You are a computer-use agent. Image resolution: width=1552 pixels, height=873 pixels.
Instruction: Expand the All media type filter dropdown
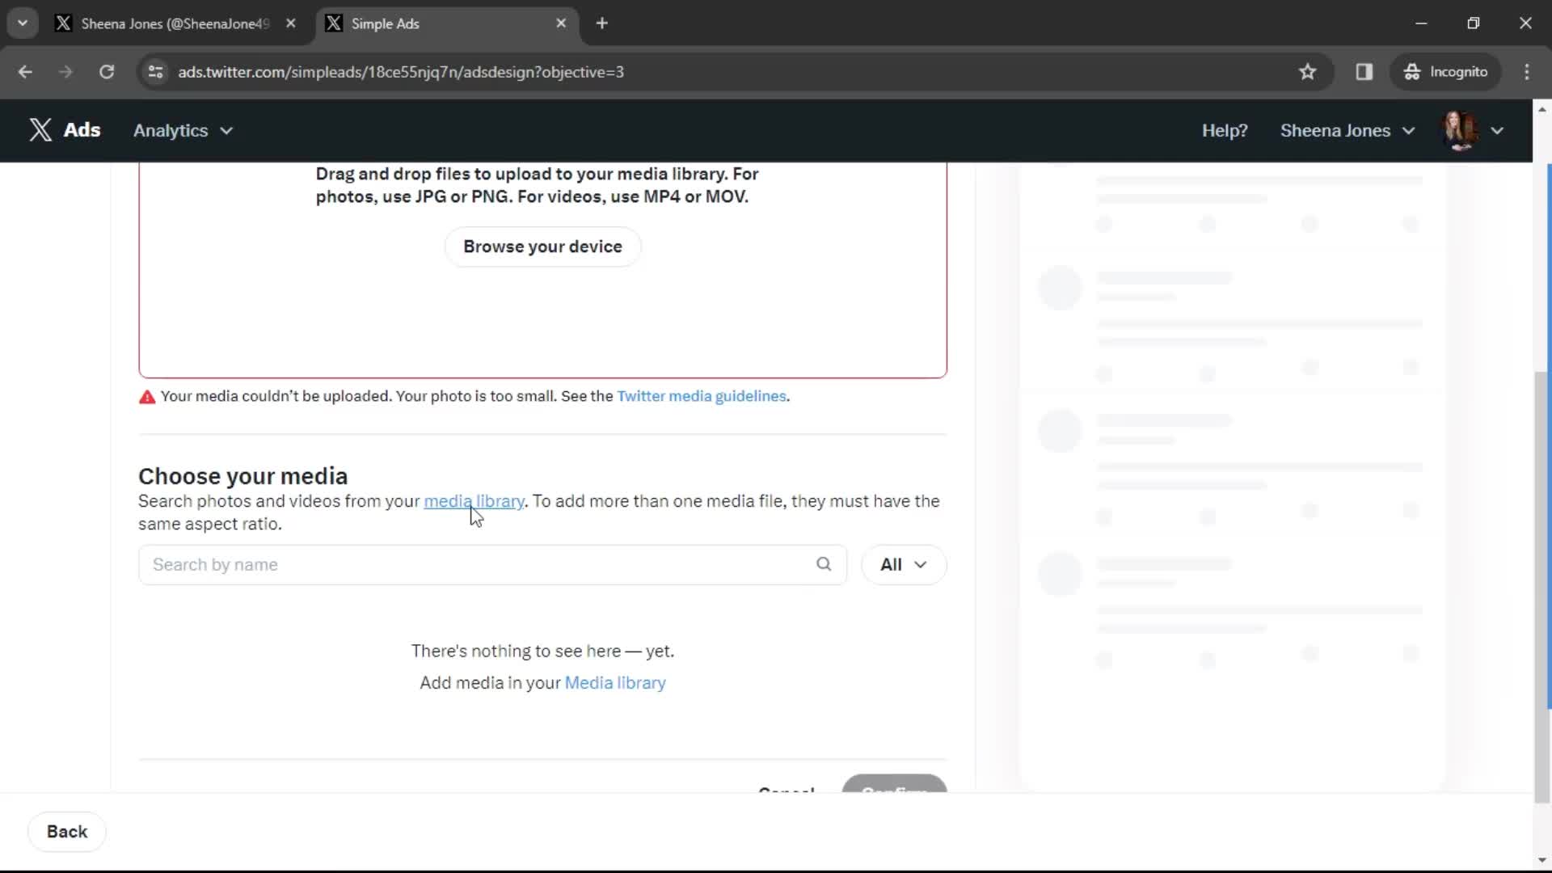pos(904,564)
